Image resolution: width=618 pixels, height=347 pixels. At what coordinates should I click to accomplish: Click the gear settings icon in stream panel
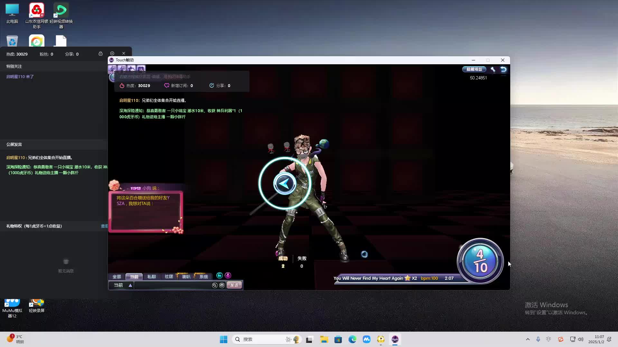tap(112, 53)
